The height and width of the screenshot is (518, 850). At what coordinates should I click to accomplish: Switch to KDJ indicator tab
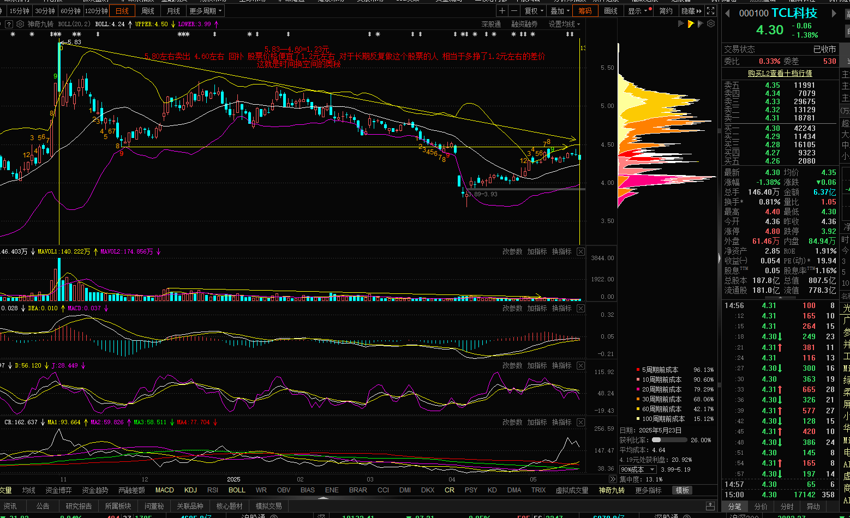[190, 490]
